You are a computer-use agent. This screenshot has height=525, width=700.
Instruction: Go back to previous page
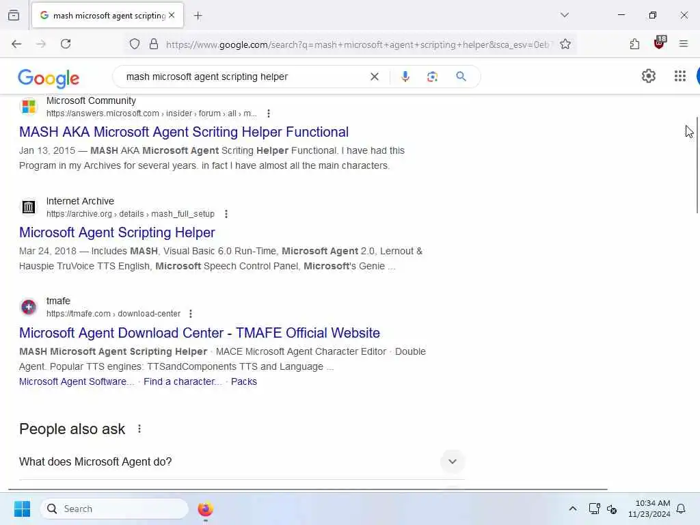[16, 44]
